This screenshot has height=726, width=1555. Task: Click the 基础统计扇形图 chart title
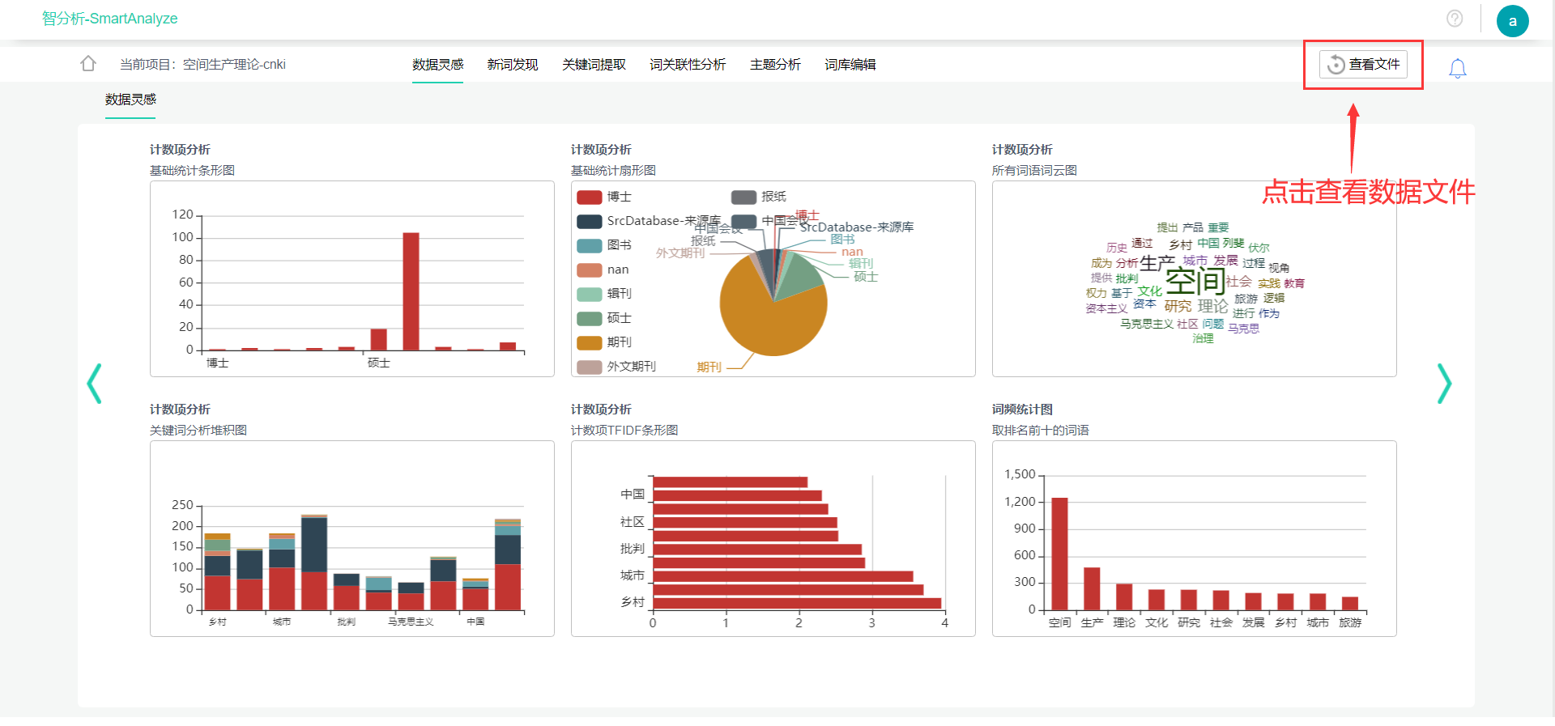pyautogui.click(x=614, y=171)
